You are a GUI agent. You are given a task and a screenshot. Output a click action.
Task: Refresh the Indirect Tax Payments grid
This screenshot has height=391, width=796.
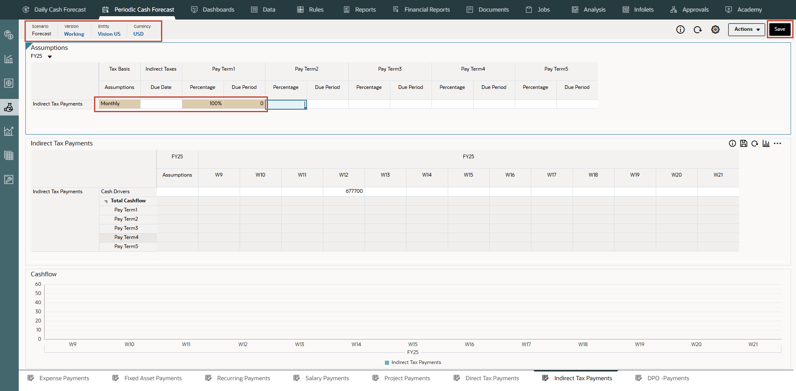pyautogui.click(x=755, y=143)
